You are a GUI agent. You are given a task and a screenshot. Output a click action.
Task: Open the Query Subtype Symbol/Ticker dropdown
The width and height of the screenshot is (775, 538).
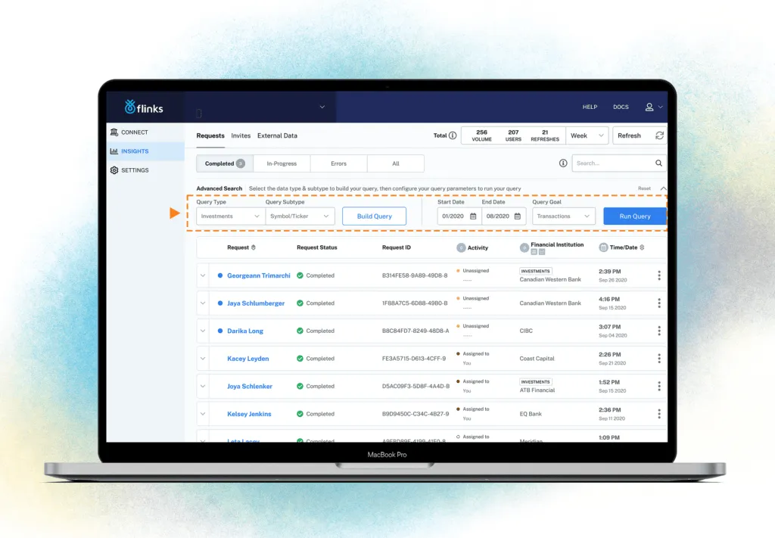tap(298, 216)
